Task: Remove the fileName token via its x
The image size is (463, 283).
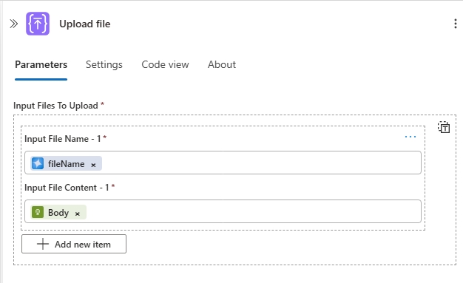Action: (x=93, y=165)
